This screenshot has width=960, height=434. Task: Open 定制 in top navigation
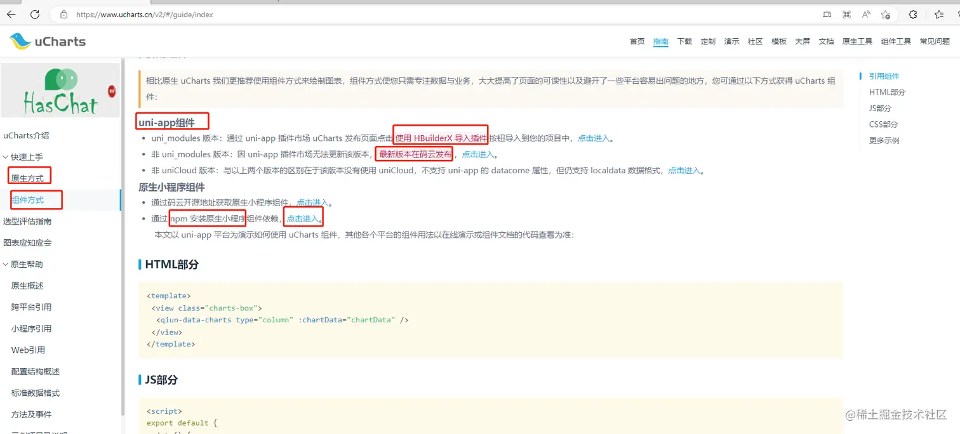[708, 41]
